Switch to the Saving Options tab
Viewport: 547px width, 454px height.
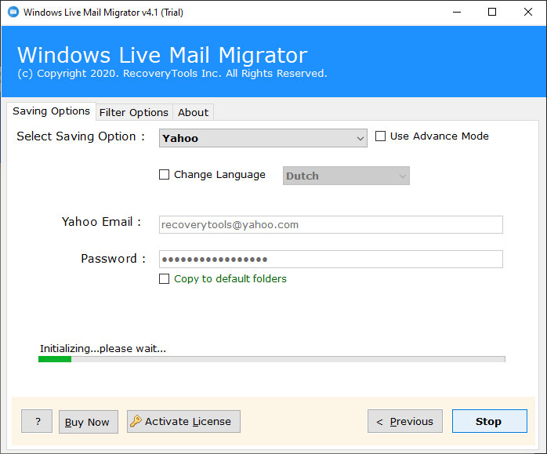(x=51, y=111)
